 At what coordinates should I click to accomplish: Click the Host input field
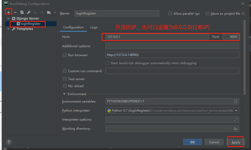pos(157,37)
